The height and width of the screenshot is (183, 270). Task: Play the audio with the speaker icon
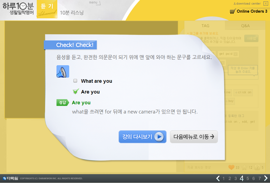coord(63,71)
